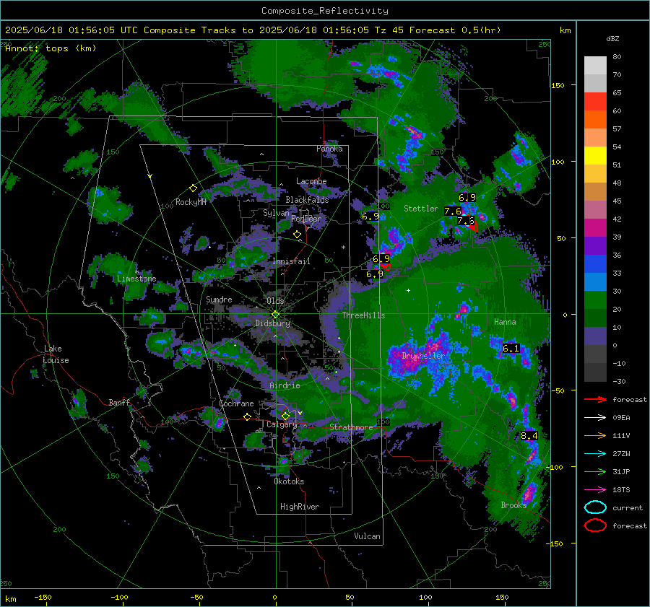Pick the orange 57-60 dBZ swatch
The height and width of the screenshot is (607, 650).
(x=595, y=120)
